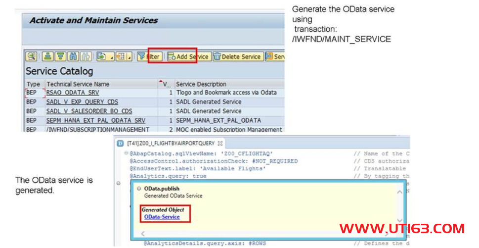Screen dimensions: 479x248
Task: Open the Layout icon dropdown arrow
Action: click(x=129, y=57)
